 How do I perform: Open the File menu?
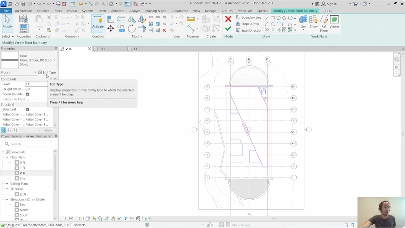[6, 11]
